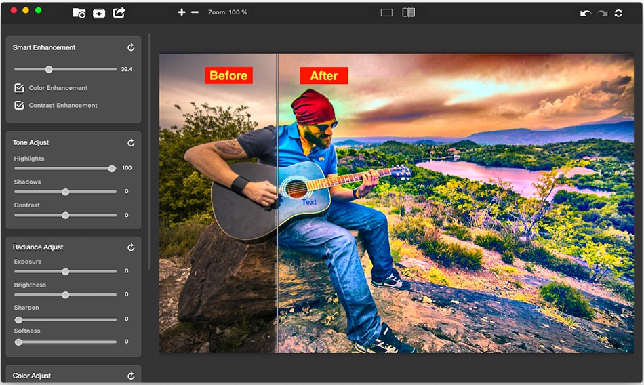This screenshot has height=385, width=644.
Task: Click the Exposure slider handle
Action: click(65, 272)
